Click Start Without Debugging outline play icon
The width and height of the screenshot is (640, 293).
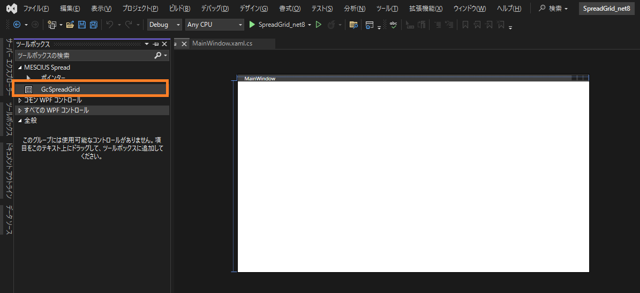point(319,25)
